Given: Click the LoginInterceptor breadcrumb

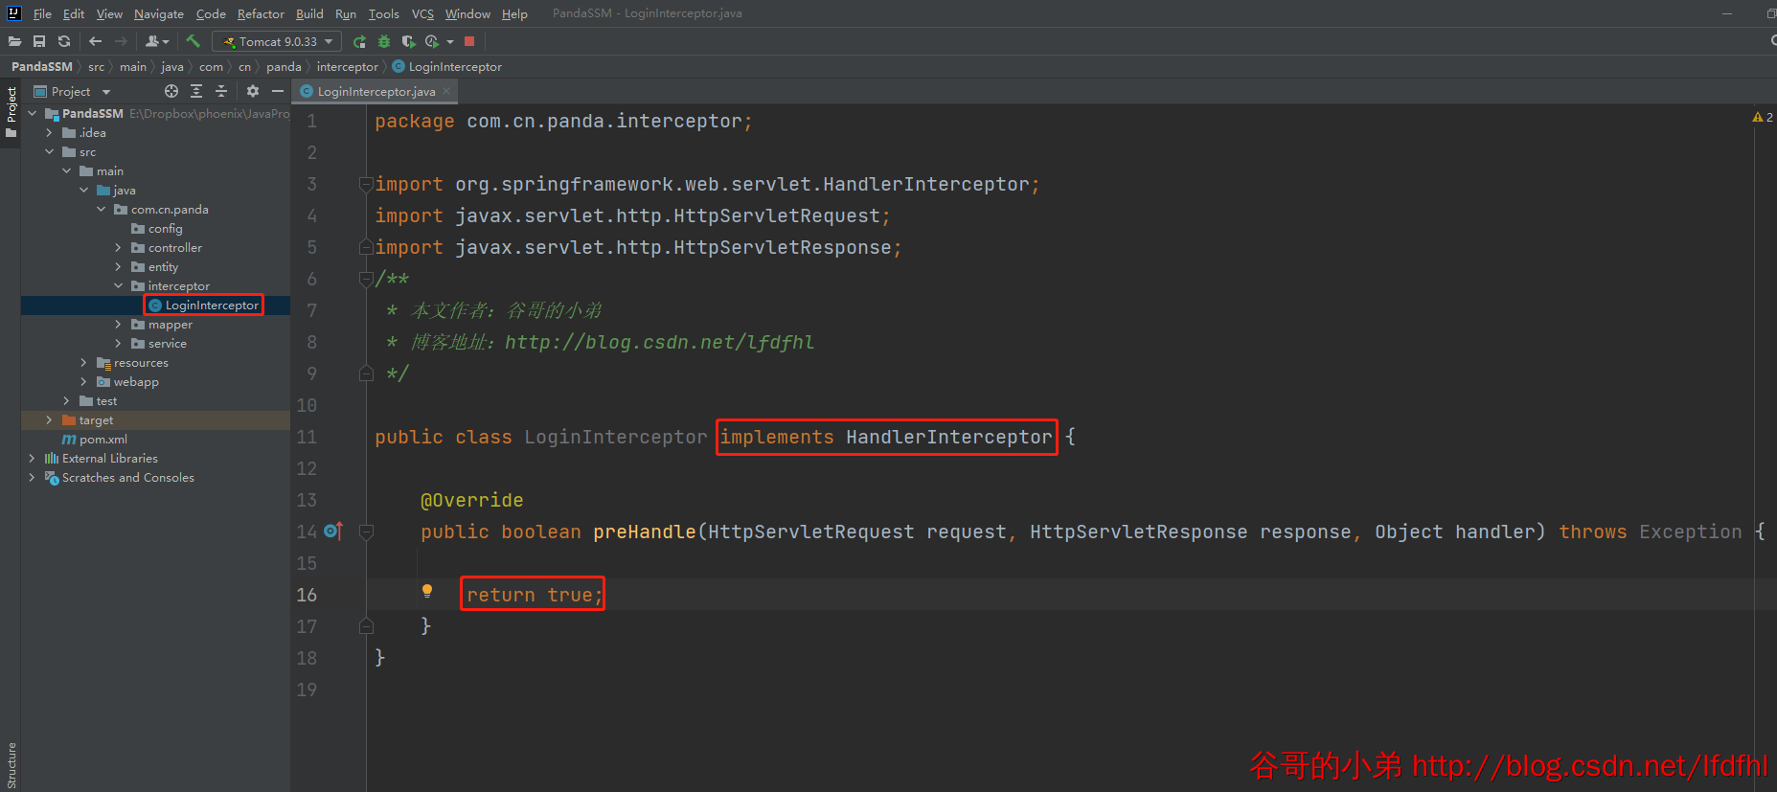Looking at the screenshot, I should coord(447,66).
